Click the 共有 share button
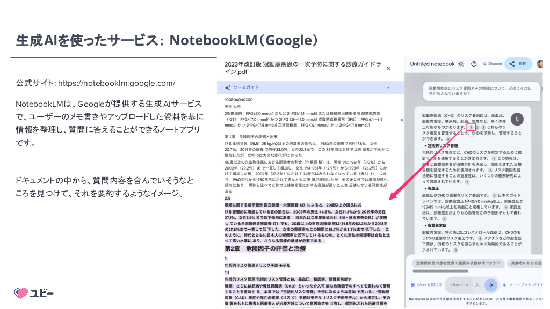This screenshot has width=550, height=309. 518,64
